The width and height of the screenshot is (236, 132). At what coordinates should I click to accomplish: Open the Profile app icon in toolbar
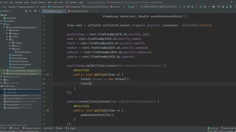201,7
